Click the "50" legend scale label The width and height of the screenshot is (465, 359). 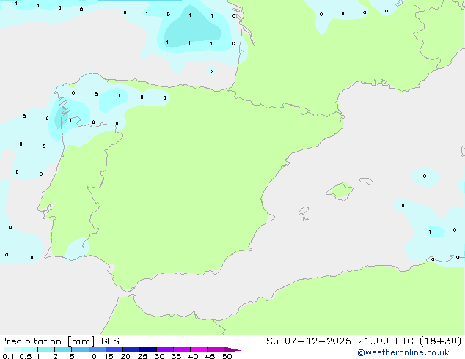click(227, 356)
